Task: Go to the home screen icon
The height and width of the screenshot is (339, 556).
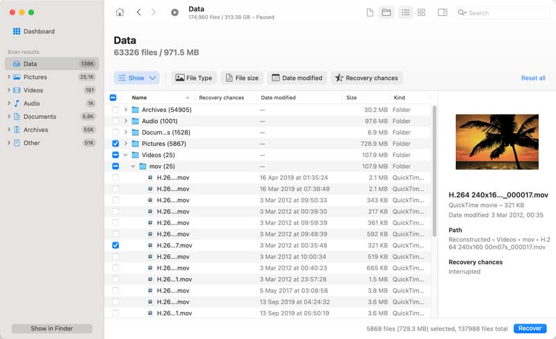Action: (x=120, y=13)
